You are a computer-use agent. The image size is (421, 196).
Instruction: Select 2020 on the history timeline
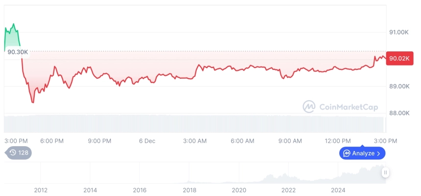239,190
